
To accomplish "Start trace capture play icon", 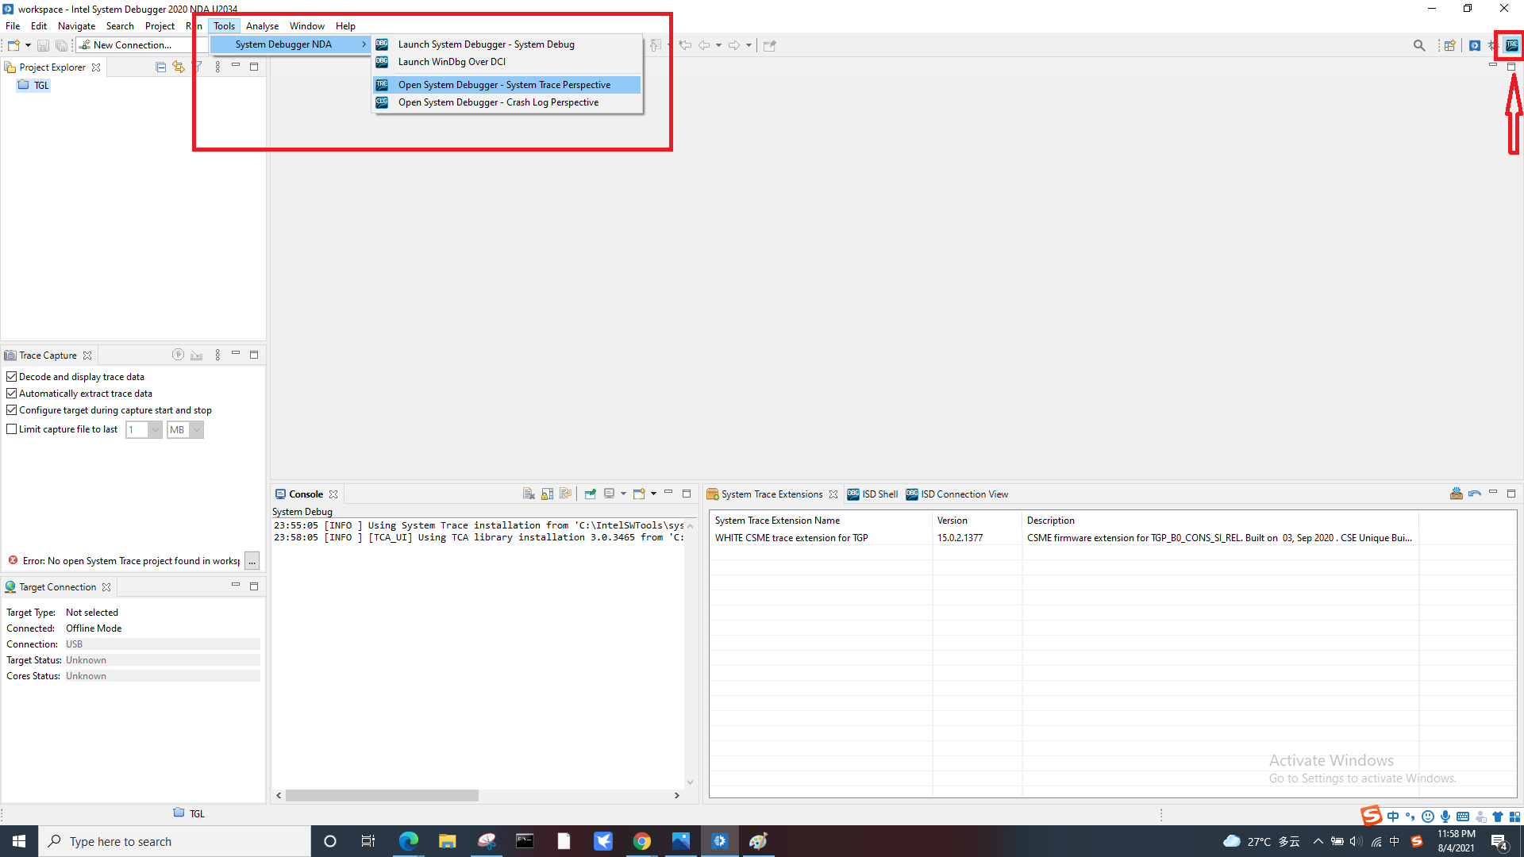I will coord(178,355).
